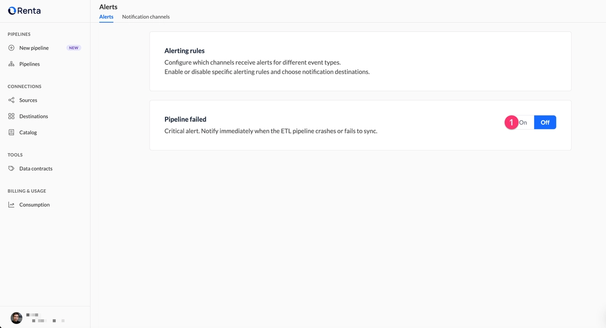The width and height of the screenshot is (606, 328).
Task: Click Sources under Connections
Action: (x=27, y=100)
